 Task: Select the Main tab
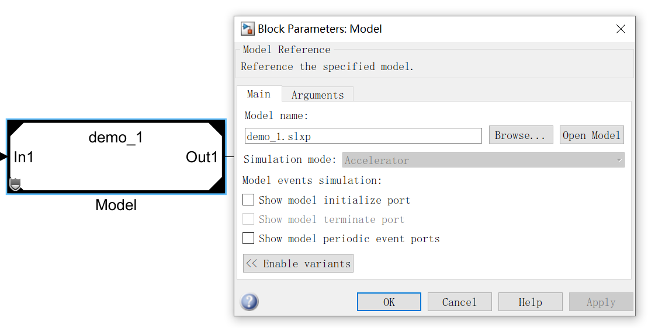pos(259,94)
